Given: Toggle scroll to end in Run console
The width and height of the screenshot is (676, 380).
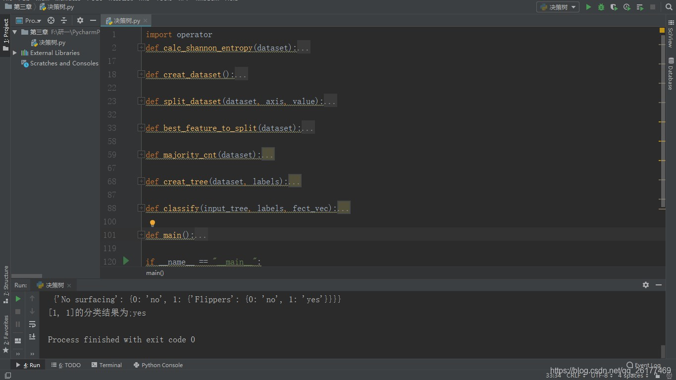Looking at the screenshot, I should [32, 337].
